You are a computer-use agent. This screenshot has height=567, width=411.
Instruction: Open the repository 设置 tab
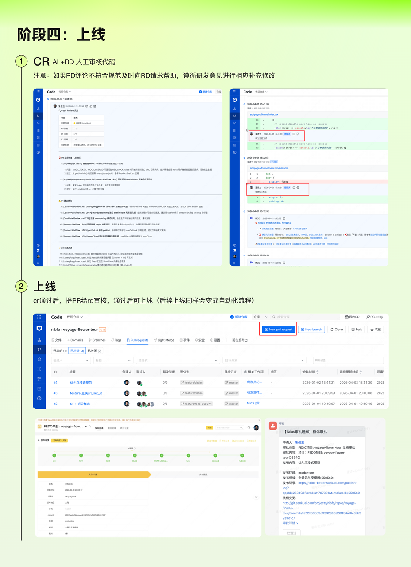tap(215, 340)
